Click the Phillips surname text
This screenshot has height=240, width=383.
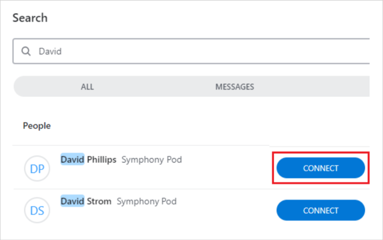101,160
